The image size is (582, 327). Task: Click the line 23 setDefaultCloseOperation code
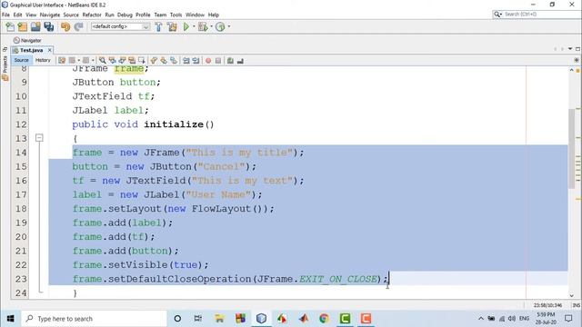coord(230,279)
